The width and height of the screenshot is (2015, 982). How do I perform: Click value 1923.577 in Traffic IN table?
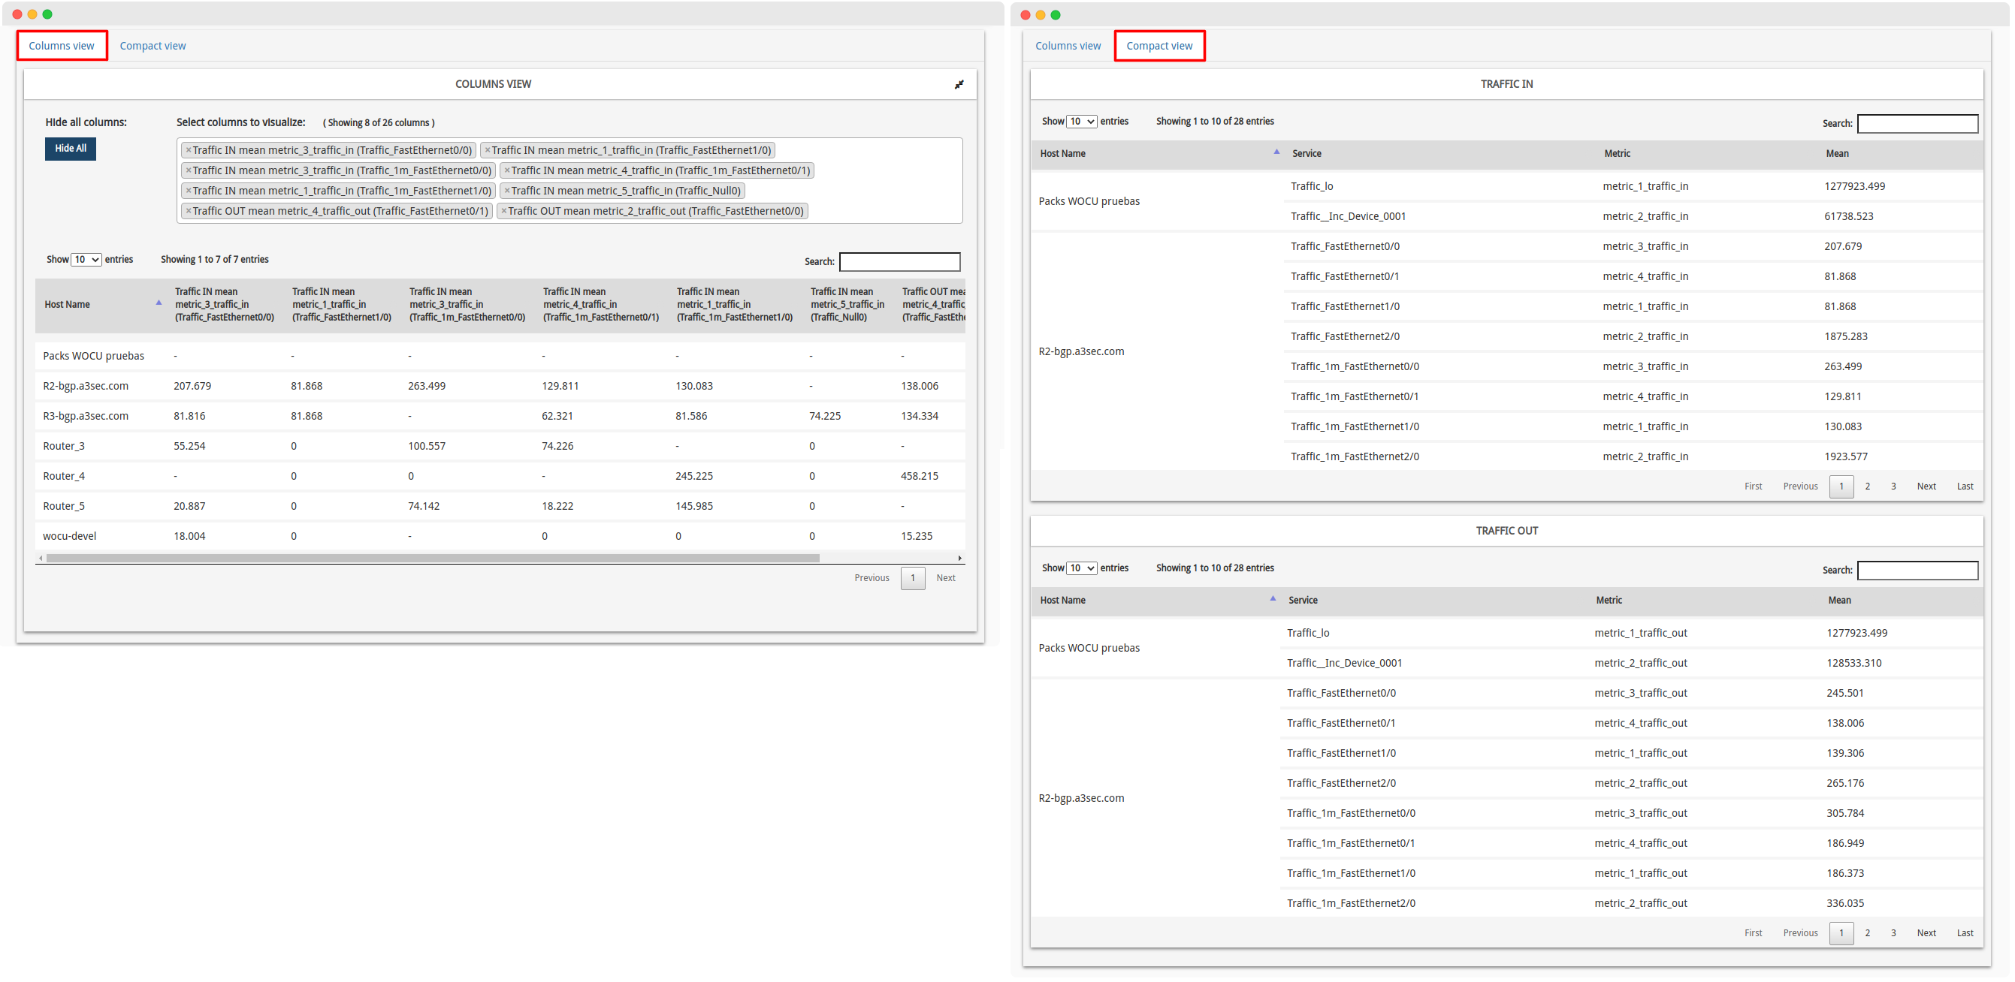pos(1846,457)
